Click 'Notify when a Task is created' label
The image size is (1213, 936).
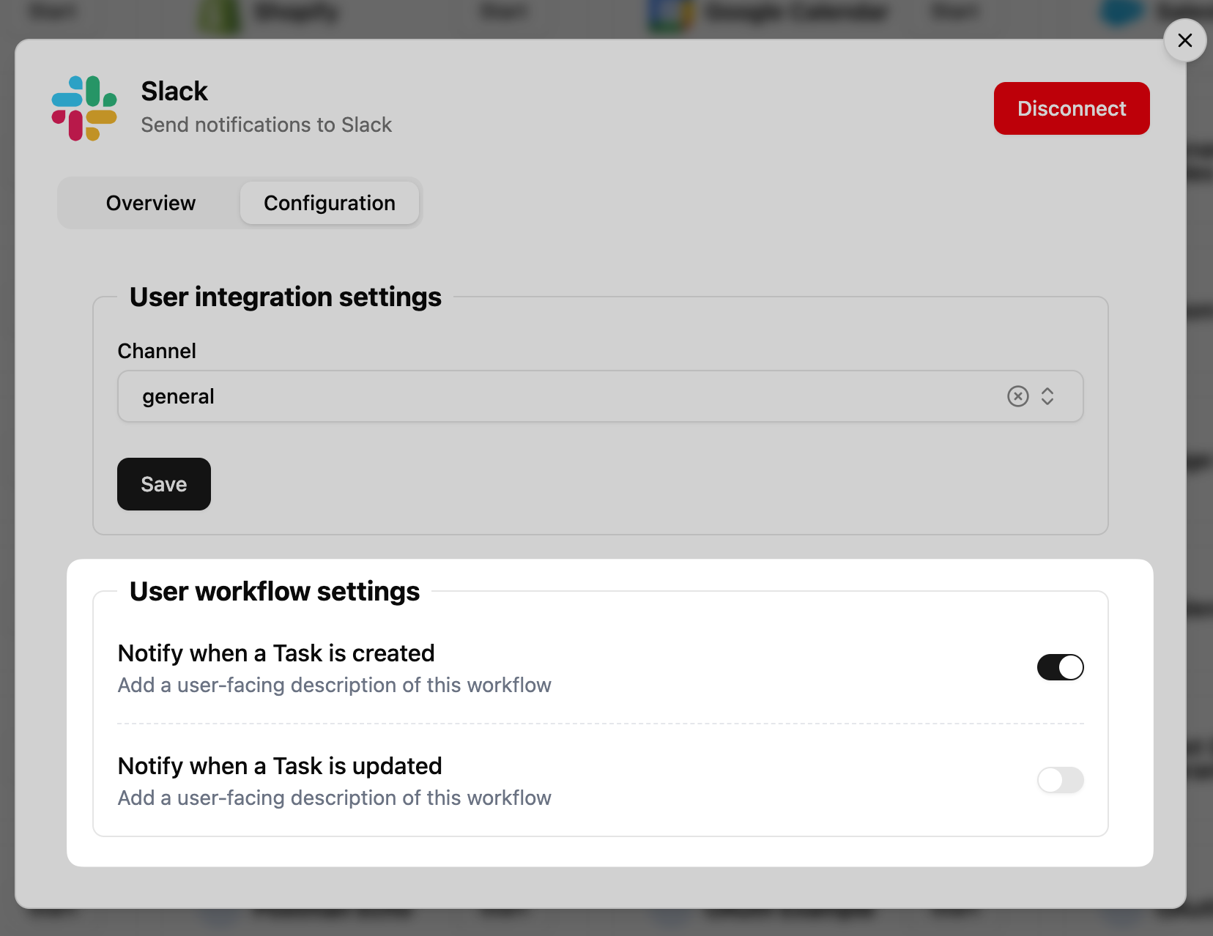(276, 653)
